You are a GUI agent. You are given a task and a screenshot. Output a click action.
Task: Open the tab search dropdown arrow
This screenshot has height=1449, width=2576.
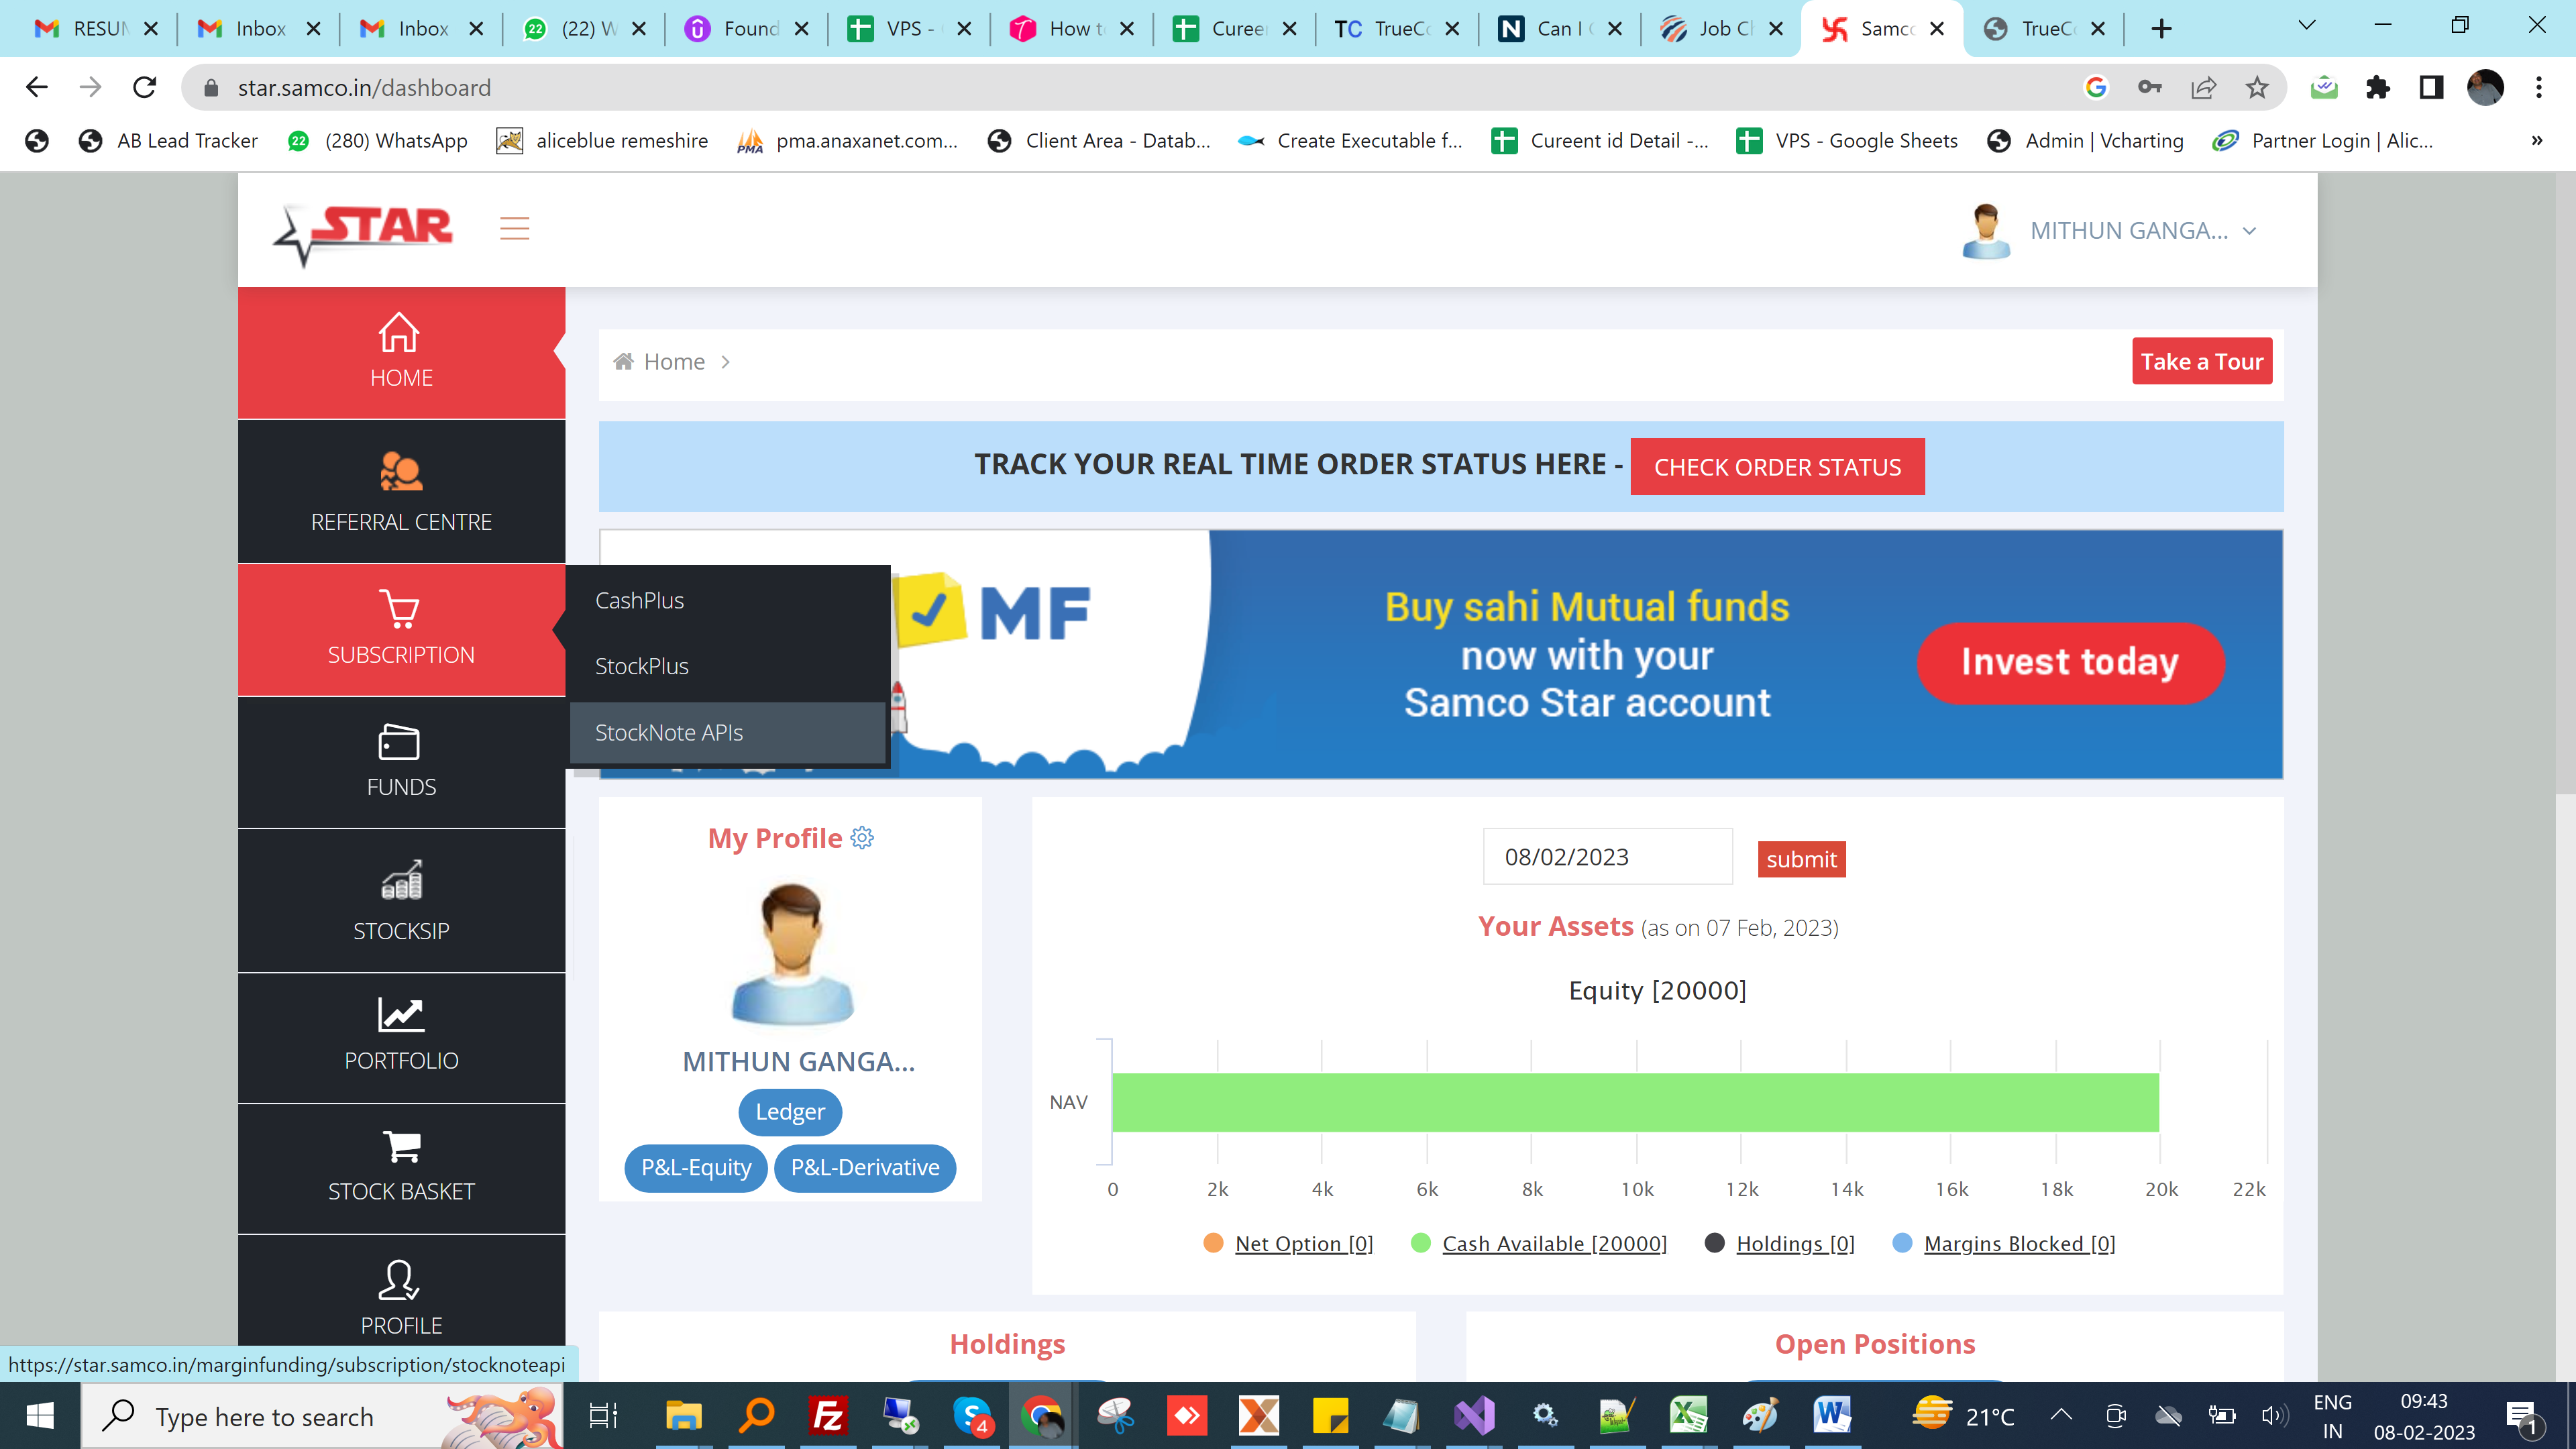pos(2307,26)
